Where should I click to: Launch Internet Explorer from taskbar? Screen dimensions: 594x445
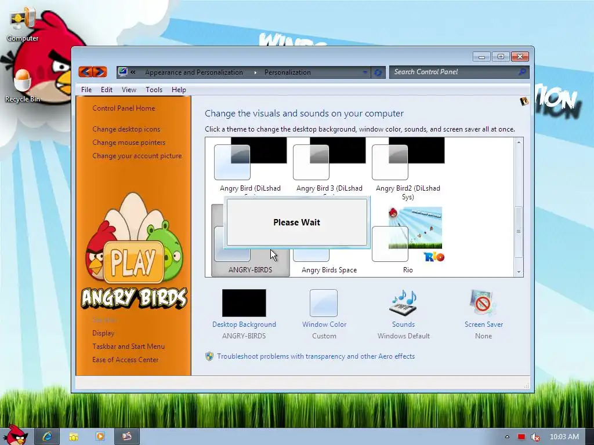[x=48, y=436]
